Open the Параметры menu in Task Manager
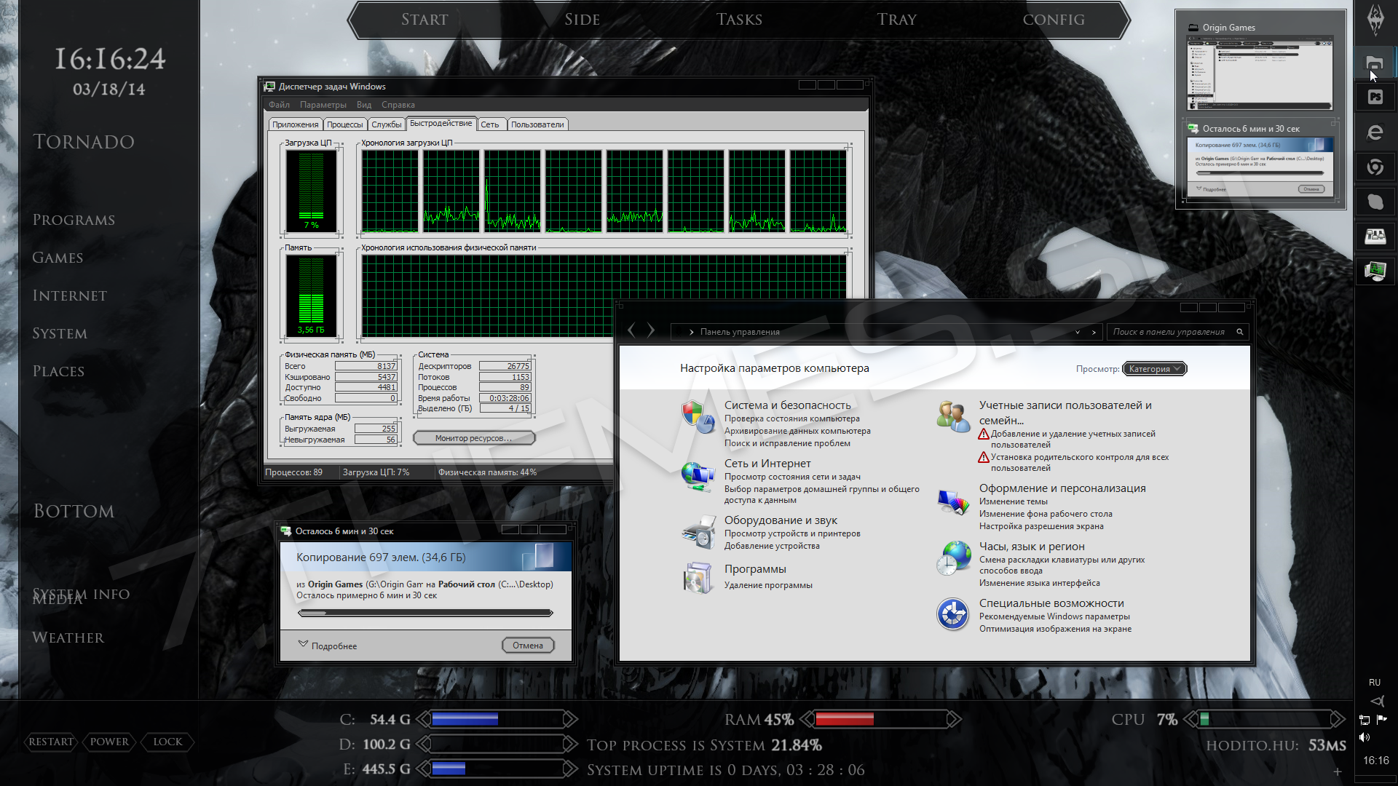1398x786 pixels. pos(323,105)
